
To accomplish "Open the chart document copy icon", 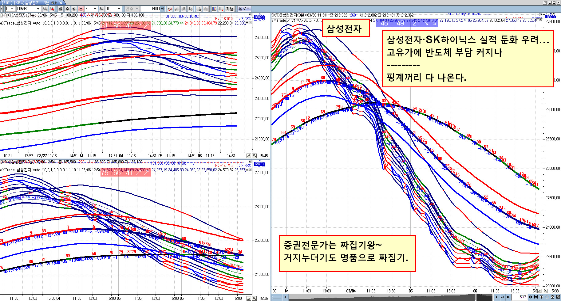I will (199, 9).
